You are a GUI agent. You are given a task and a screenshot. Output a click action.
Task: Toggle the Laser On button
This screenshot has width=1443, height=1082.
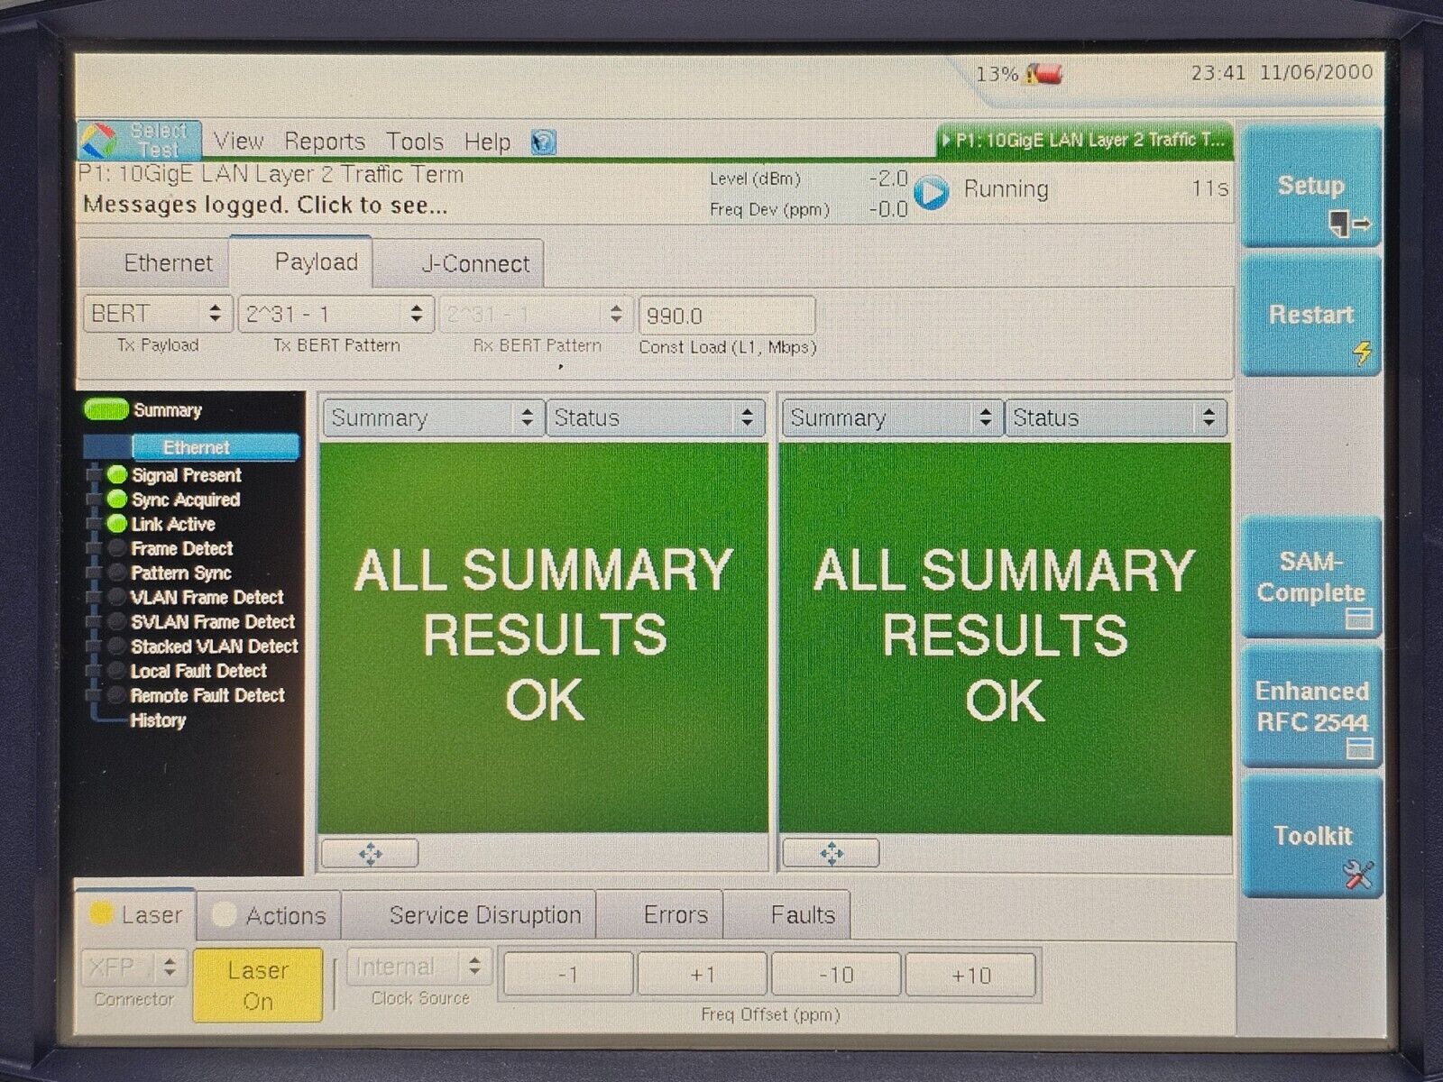258,985
